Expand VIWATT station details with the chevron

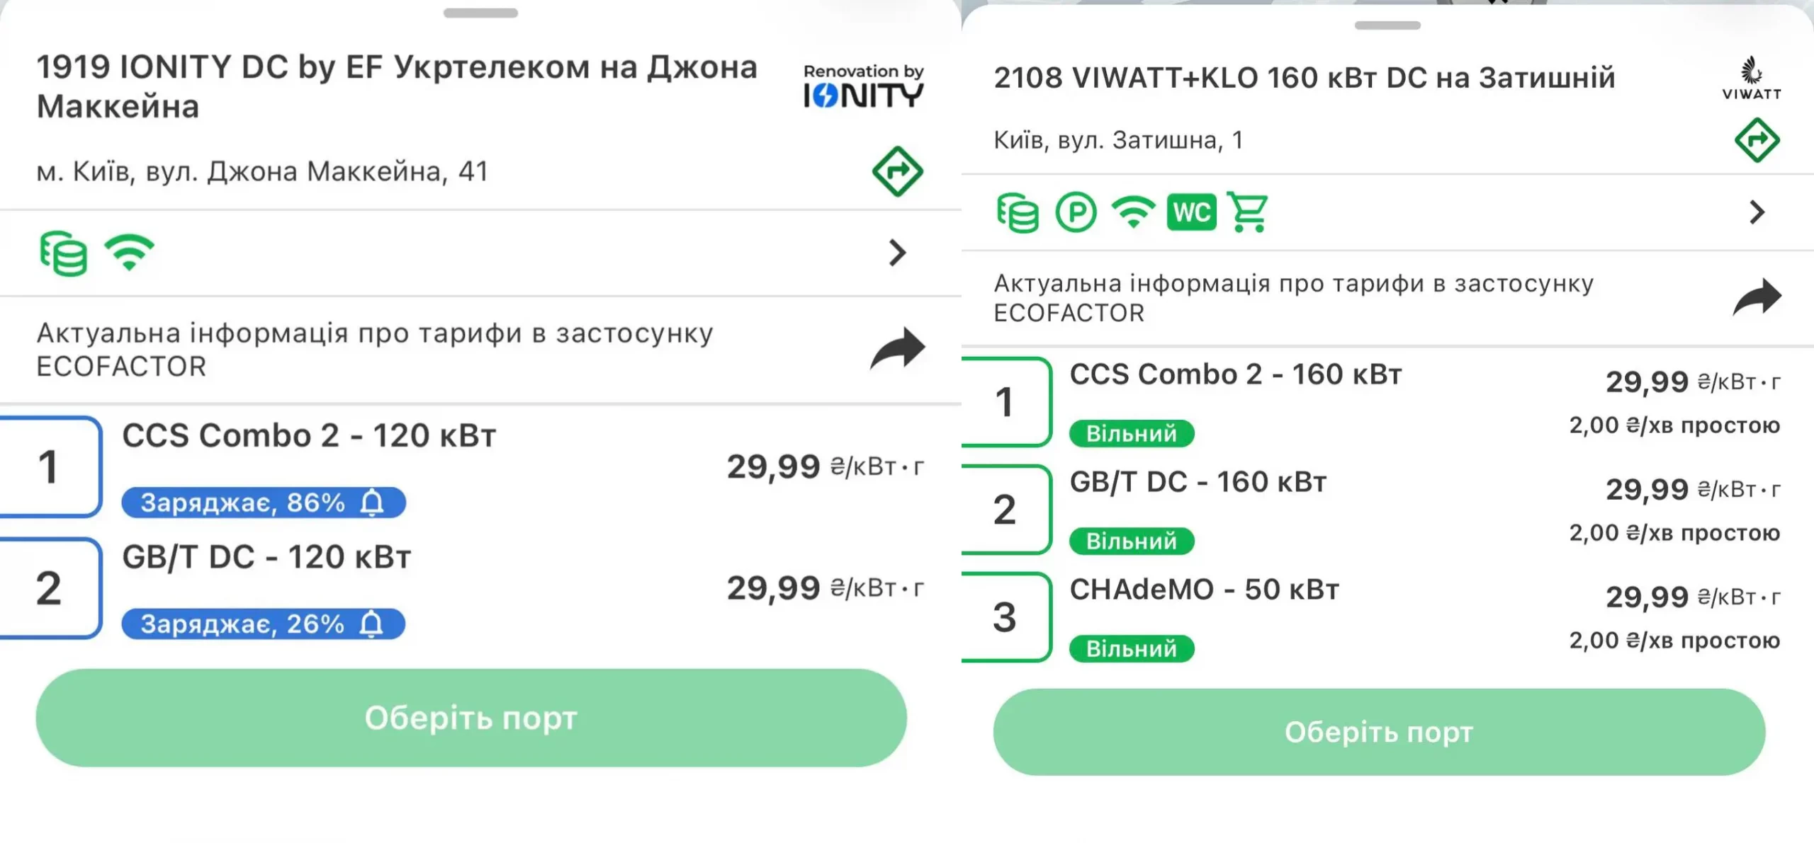[x=1757, y=212]
